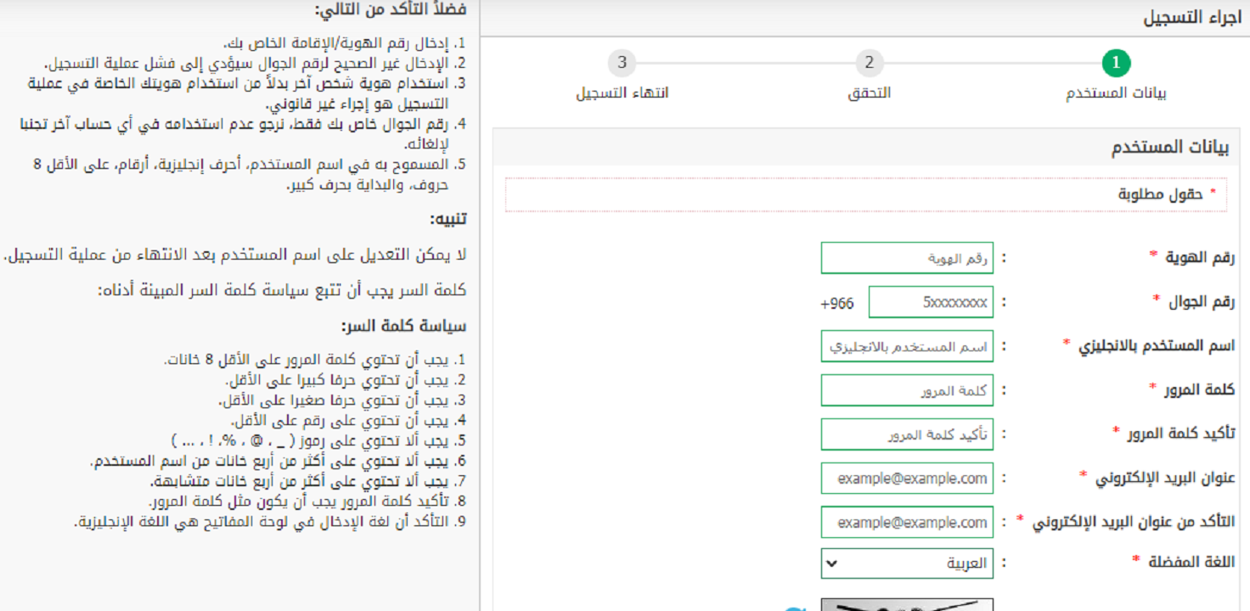The height and width of the screenshot is (611, 1250).
Task: Click step circle number 3
Action: coord(622,63)
